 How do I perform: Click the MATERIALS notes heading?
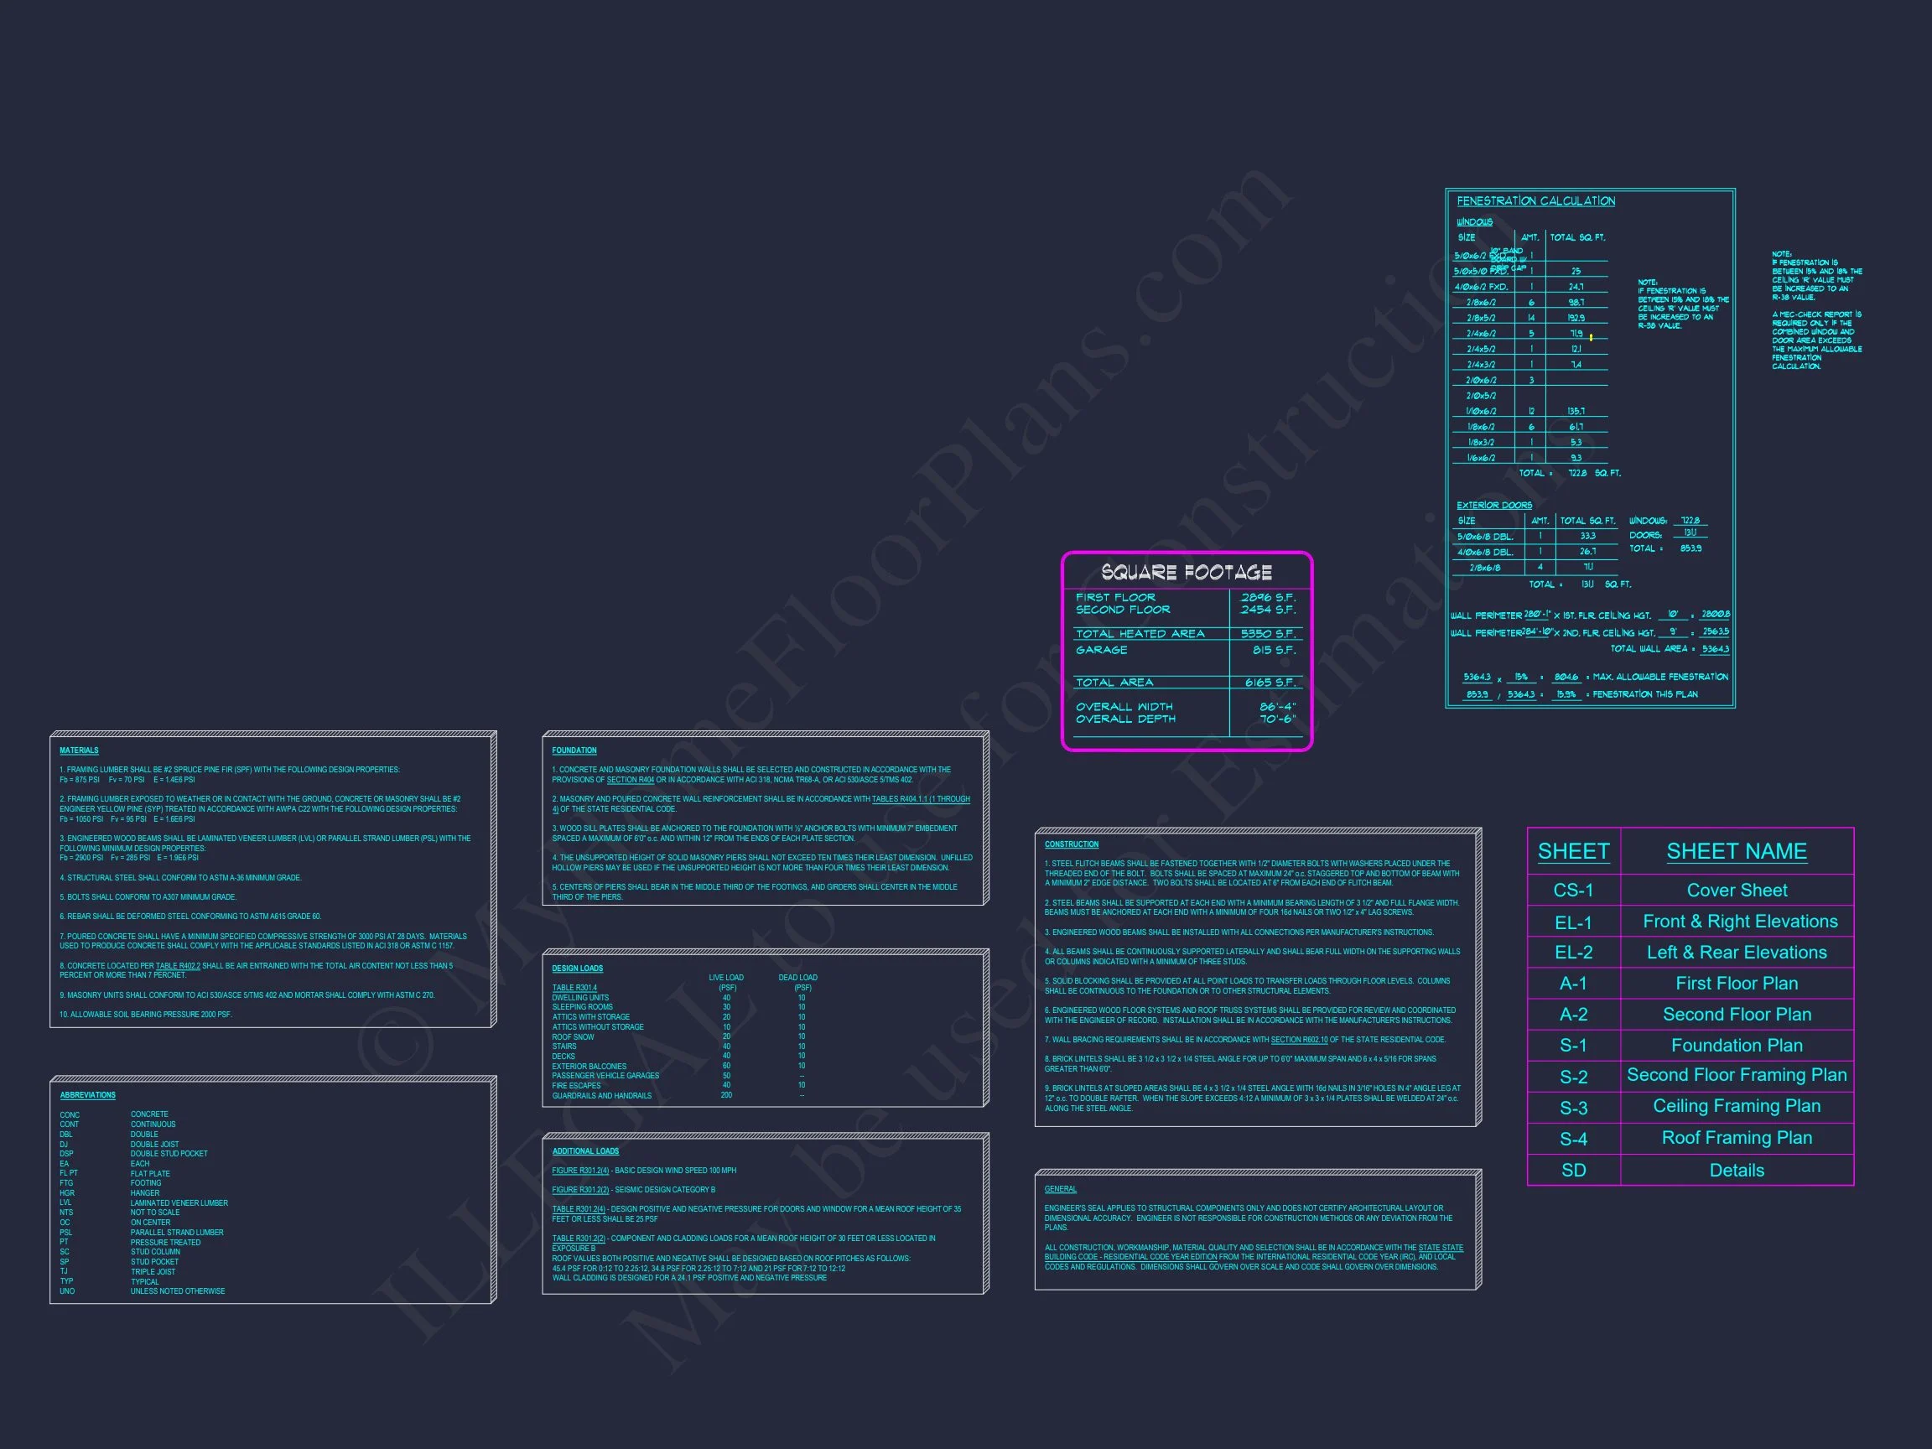[x=79, y=750]
